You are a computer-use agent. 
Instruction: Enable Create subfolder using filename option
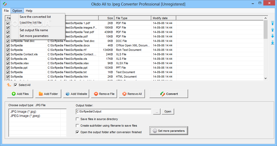tap(77, 126)
